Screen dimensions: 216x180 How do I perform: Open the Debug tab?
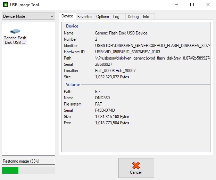pyautogui.click(x=133, y=17)
